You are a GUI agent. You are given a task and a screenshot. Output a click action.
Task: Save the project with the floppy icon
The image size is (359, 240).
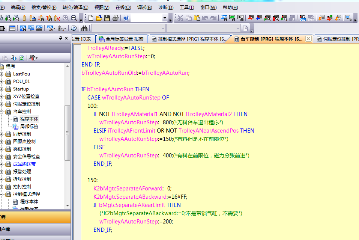point(107,18)
